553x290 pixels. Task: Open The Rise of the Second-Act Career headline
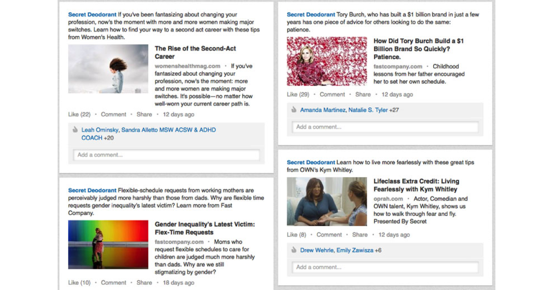click(195, 52)
